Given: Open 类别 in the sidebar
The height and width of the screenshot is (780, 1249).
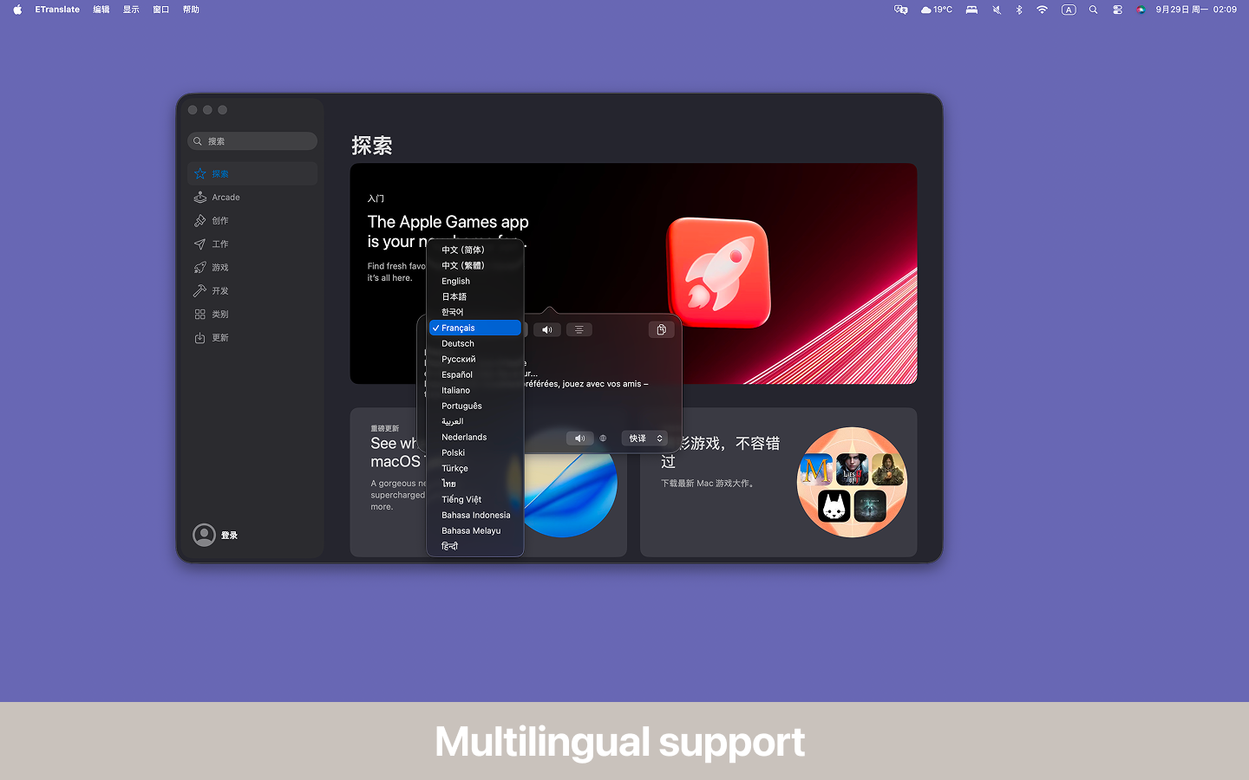Looking at the screenshot, I should (x=252, y=314).
